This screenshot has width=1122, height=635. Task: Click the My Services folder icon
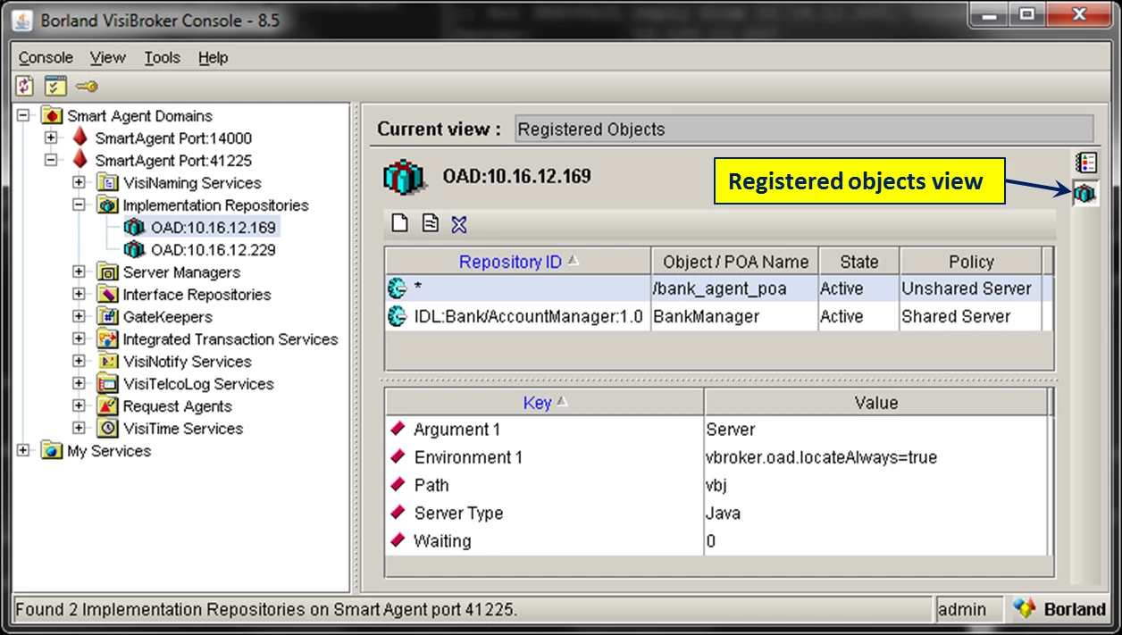click(x=53, y=450)
